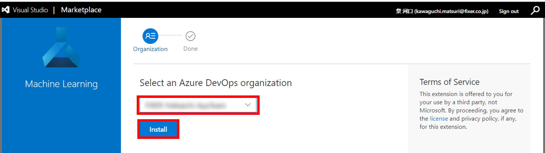The height and width of the screenshot is (153, 545).
Task: Click the Machine Learning extension title
Action: tap(61, 84)
